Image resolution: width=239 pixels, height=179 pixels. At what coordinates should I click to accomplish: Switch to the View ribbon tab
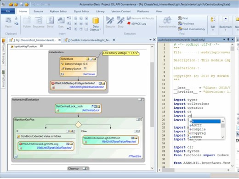159,11
